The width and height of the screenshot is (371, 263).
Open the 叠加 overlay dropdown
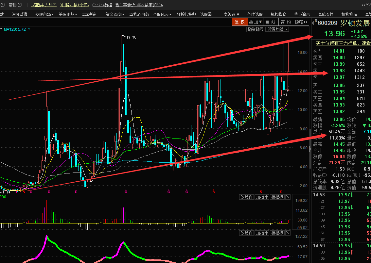point(256,22)
